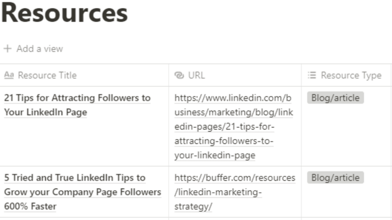Select the Blog/article tag in the second row
This screenshot has height=220, width=392.
pyautogui.click(x=335, y=178)
